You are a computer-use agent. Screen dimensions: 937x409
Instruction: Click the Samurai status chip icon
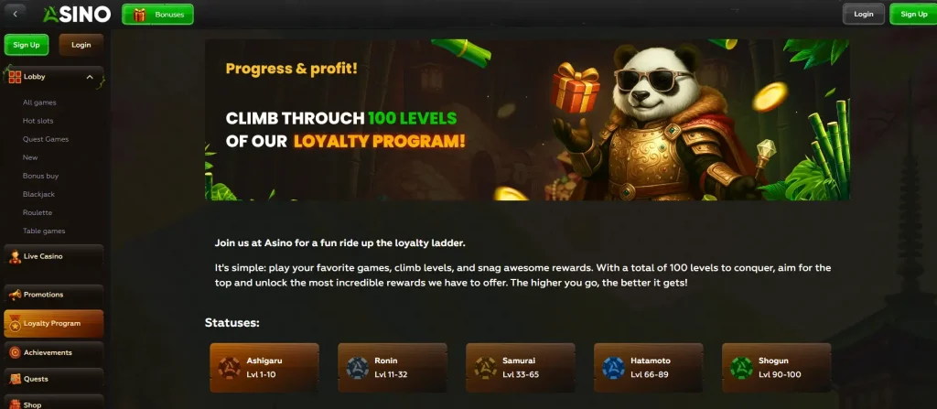[485, 368]
